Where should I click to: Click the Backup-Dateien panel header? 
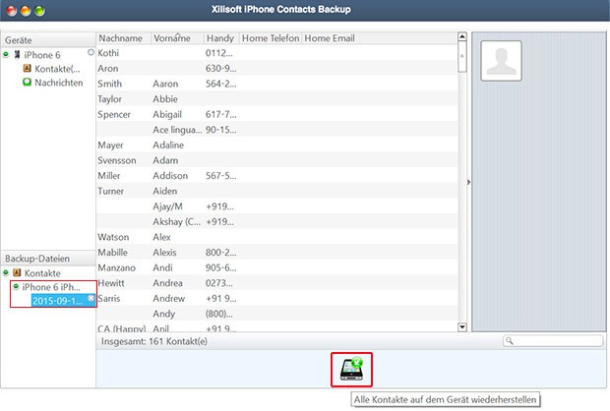pos(48,259)
